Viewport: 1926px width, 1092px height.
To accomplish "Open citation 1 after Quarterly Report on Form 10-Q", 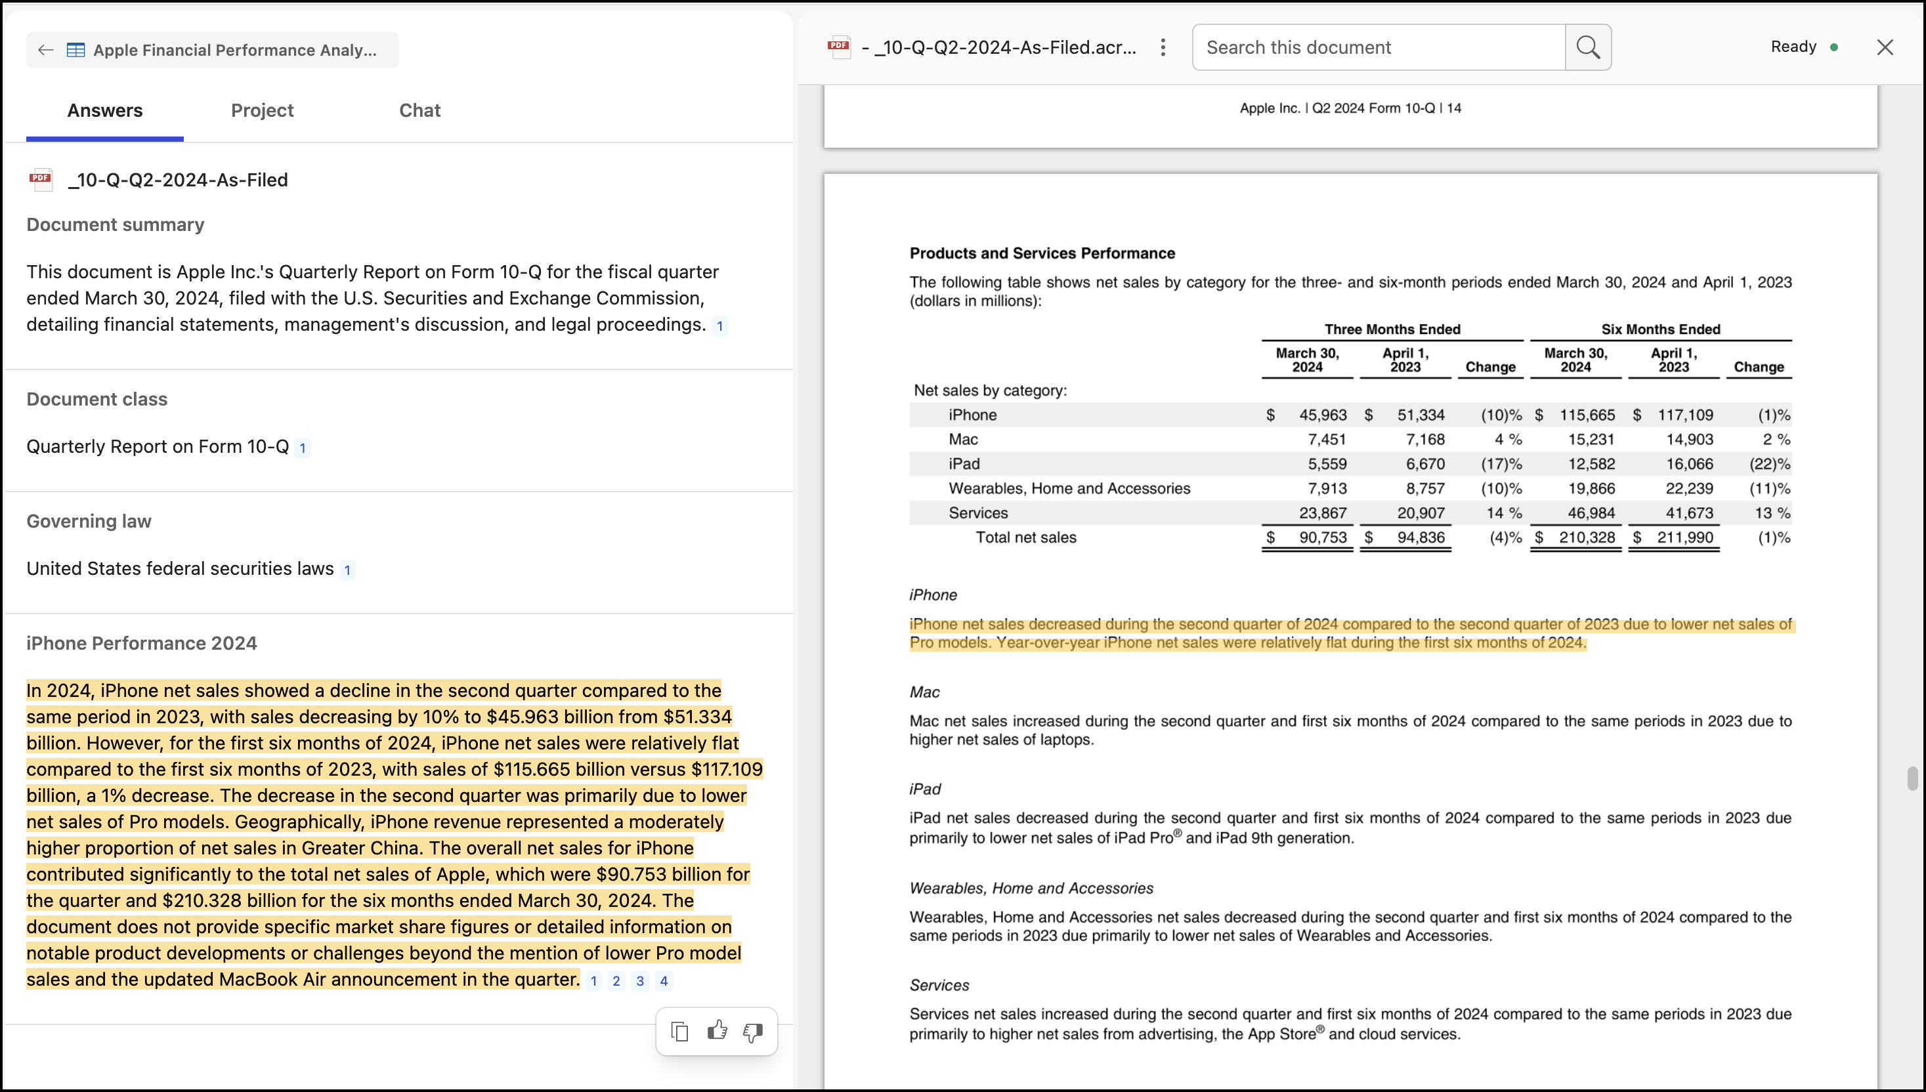I will point(302,448).
